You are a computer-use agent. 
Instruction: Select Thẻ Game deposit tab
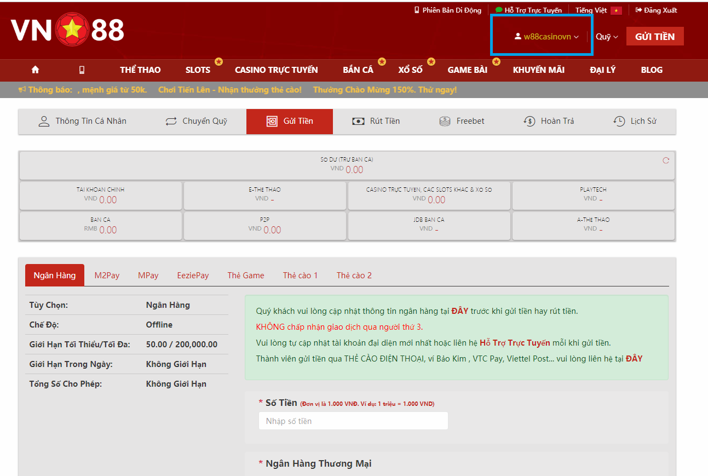246,275
